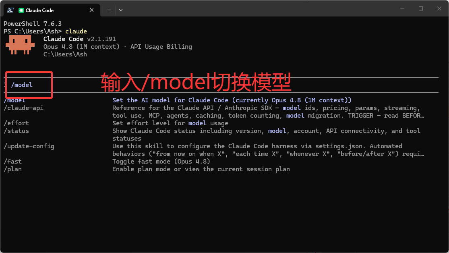Choose the /plan command suggestion
The width and height of the screenshot is (449, 253).
click(12, 169)
